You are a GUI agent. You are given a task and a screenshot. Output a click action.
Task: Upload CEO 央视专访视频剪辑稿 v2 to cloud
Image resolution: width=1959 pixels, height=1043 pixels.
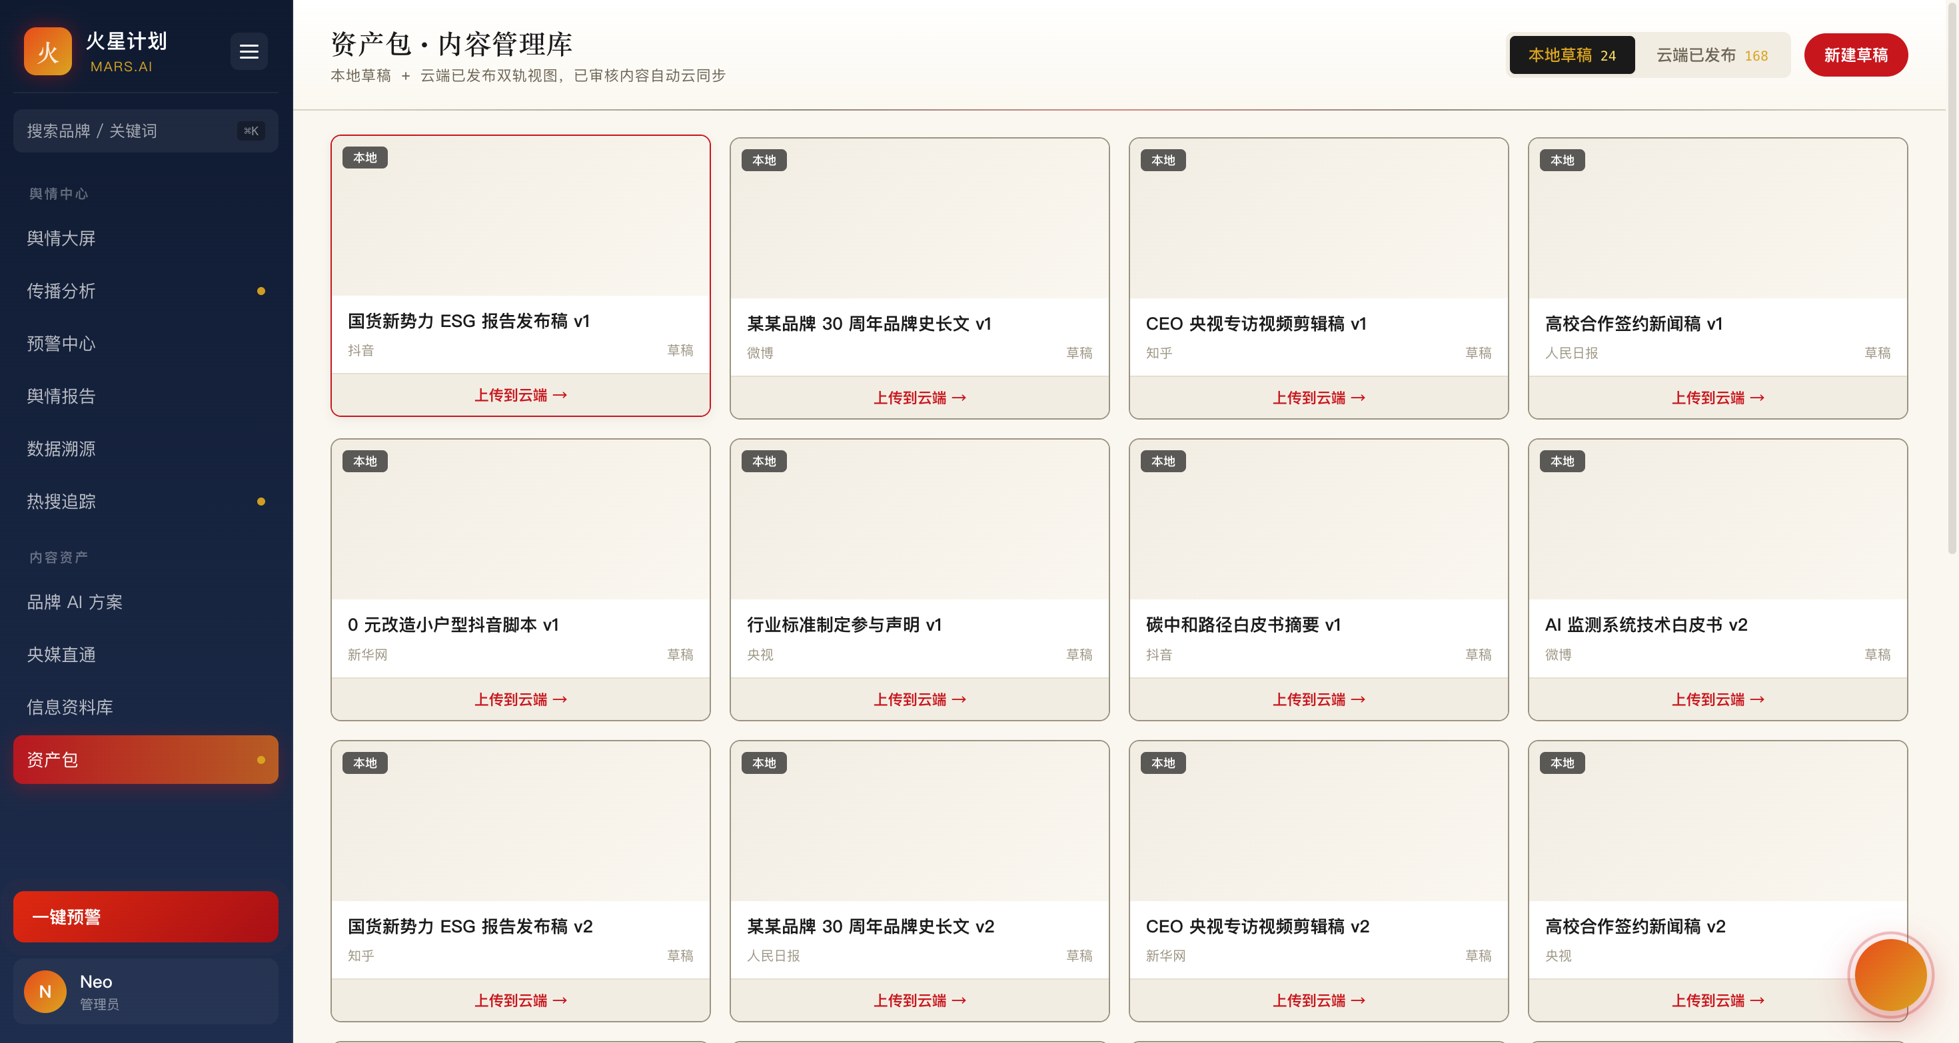[x=1319, y=1000]
